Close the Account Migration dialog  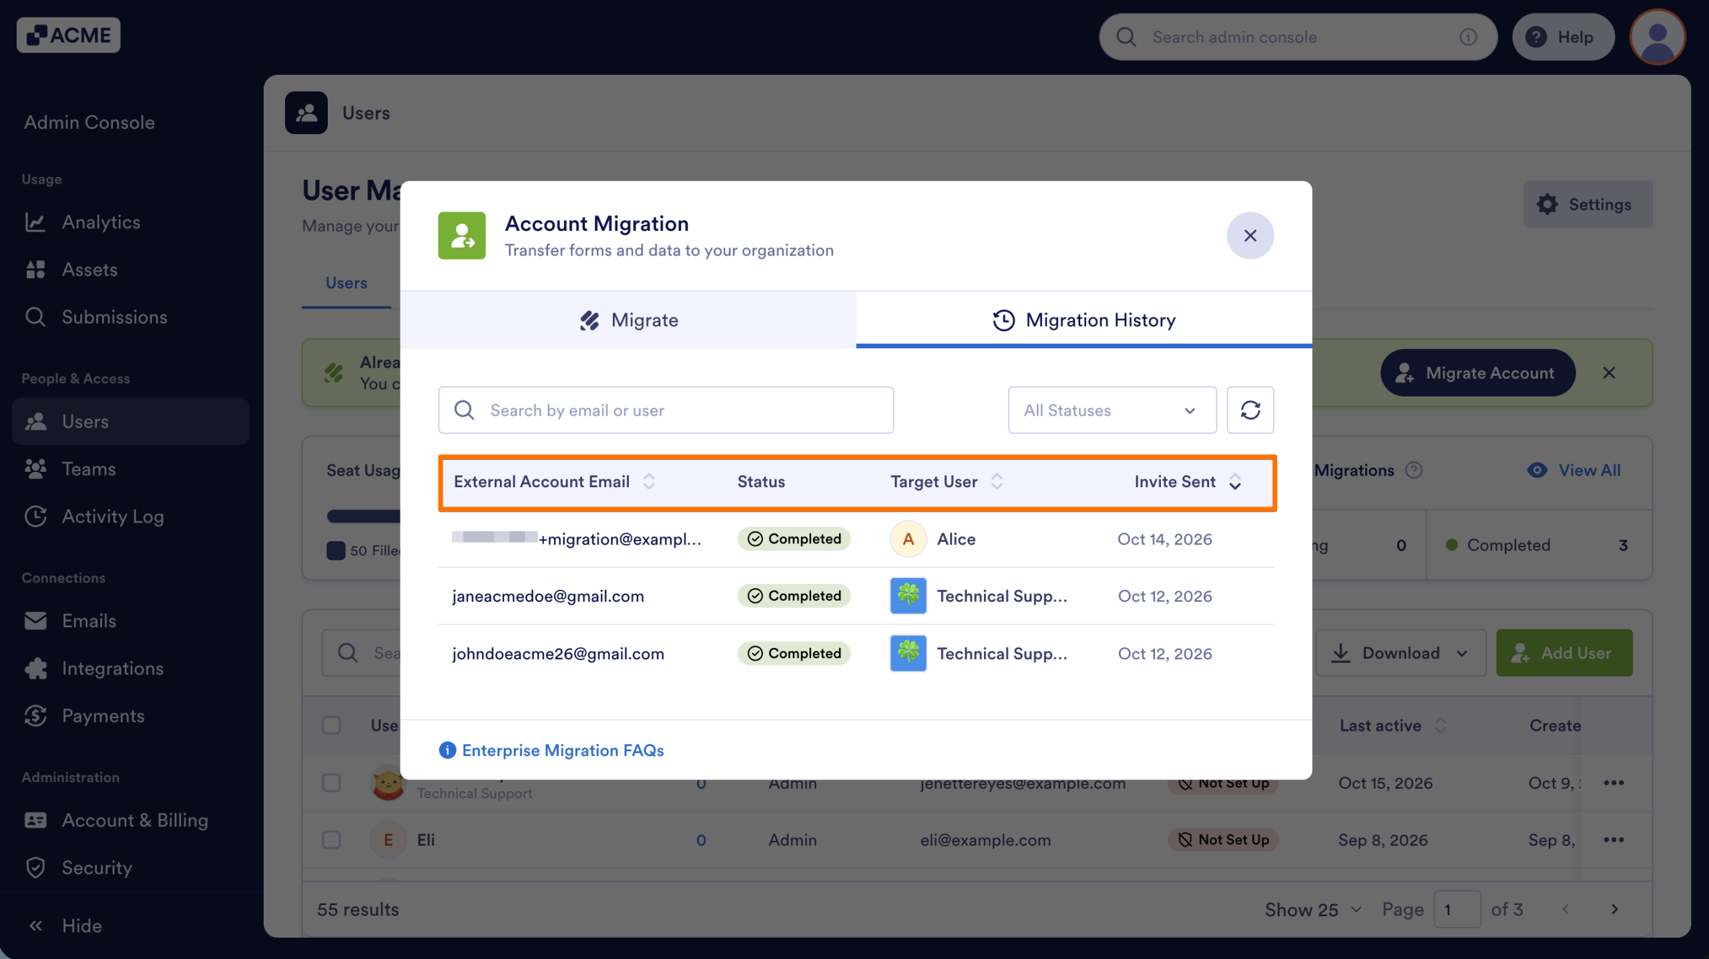click(x=1250, y=236)
